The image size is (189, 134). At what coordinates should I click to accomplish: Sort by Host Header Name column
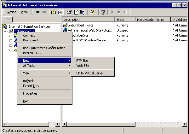click(x=153, y=20)
